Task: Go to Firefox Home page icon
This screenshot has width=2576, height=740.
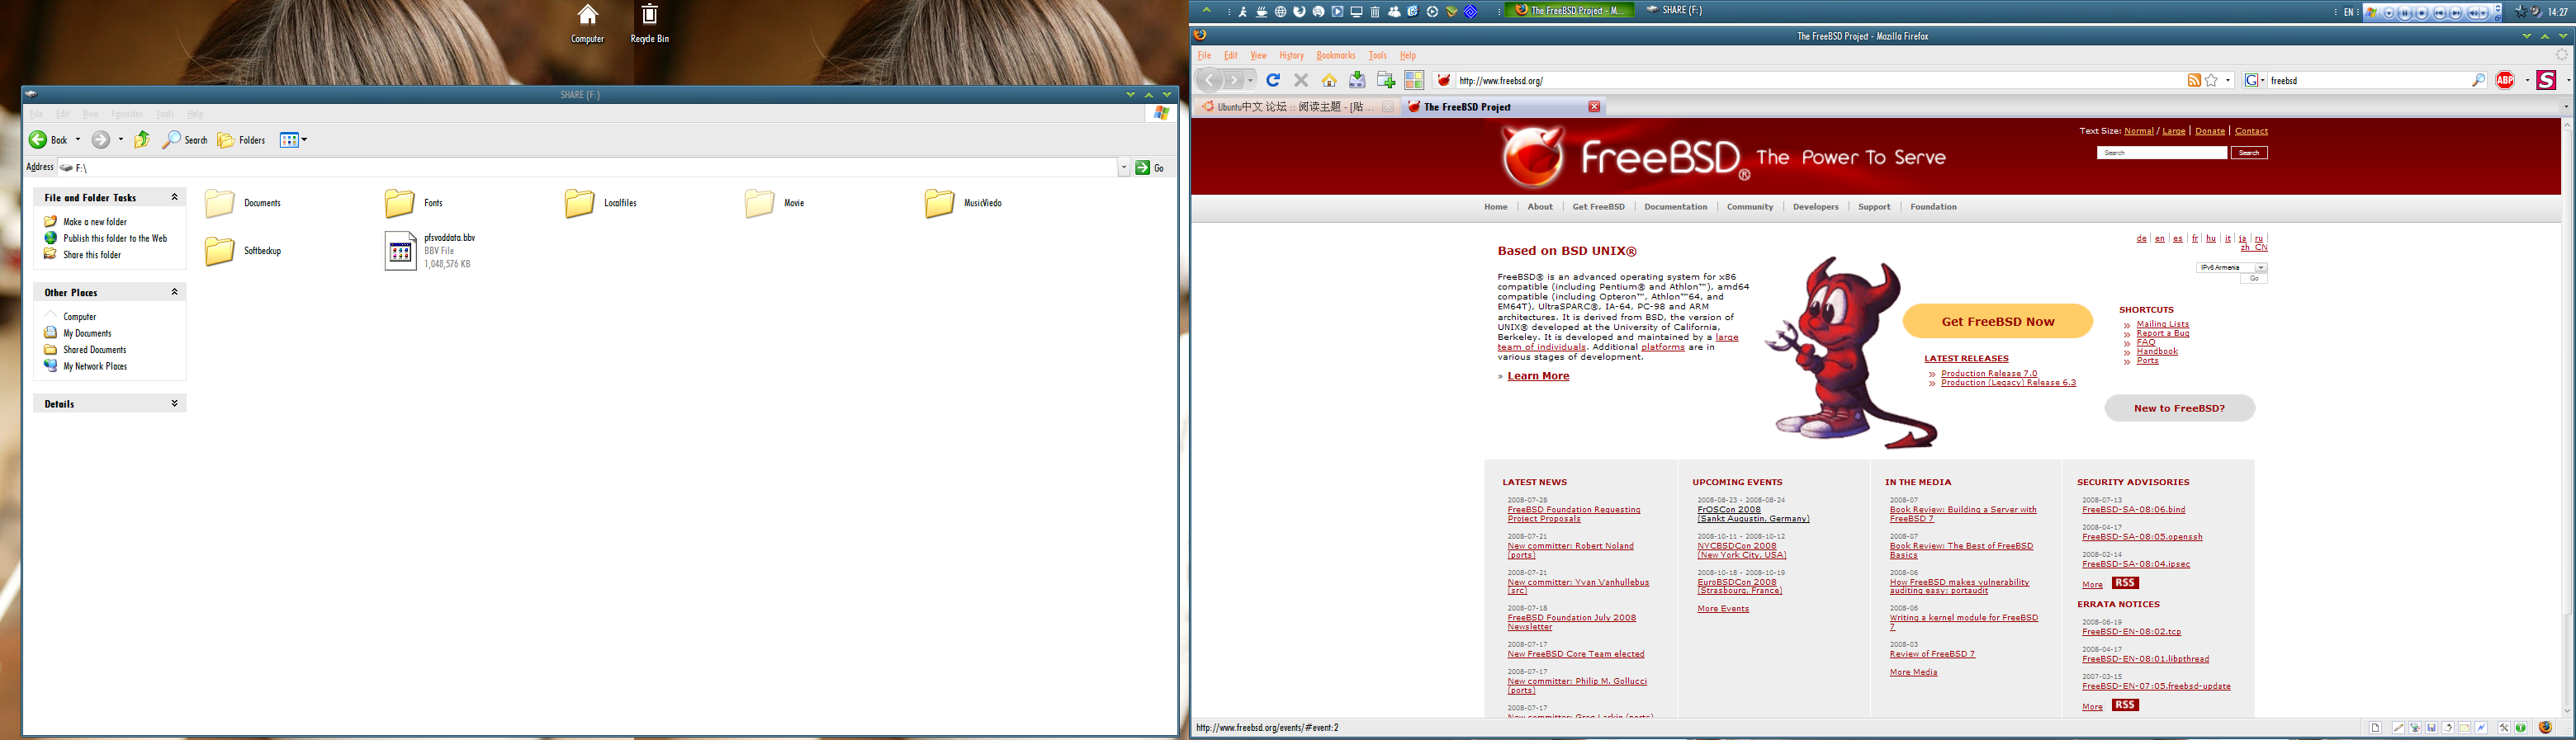Action: tap(1329, 80)
